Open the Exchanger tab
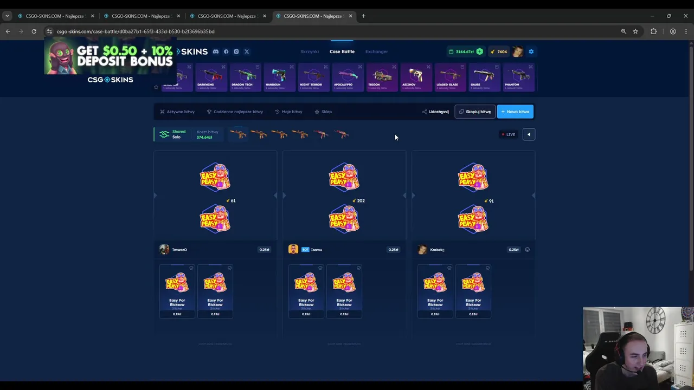Screen dimensions: 694x390 pyautogui.click(x=377, y=51)
